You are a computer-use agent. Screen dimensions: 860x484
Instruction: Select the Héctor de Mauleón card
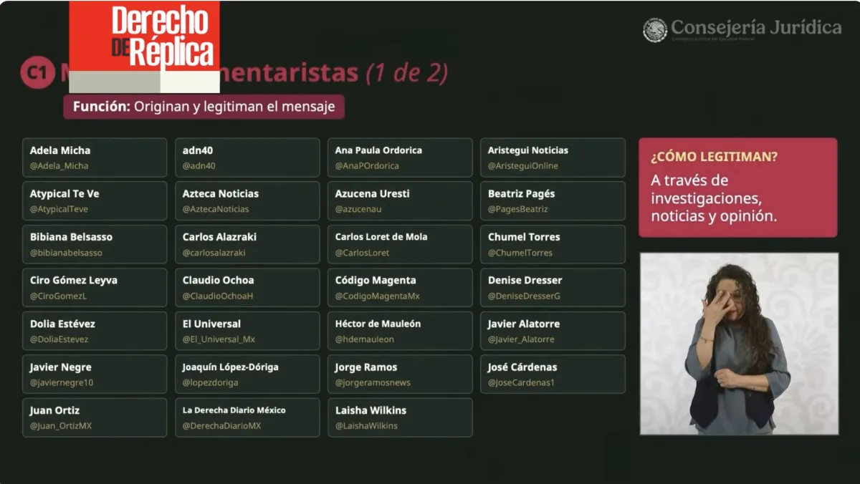[400, 331]
